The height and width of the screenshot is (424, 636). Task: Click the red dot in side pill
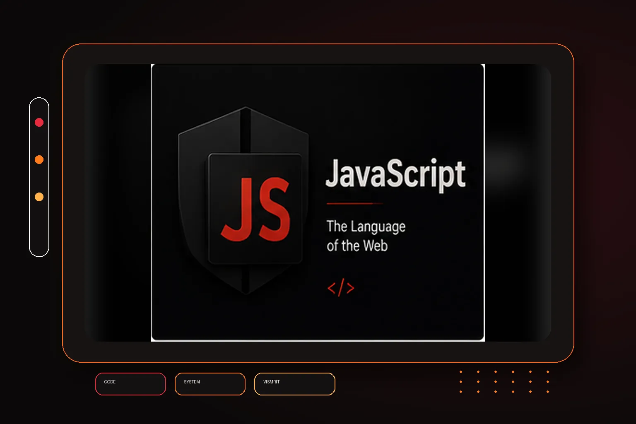tap(39, 122)
